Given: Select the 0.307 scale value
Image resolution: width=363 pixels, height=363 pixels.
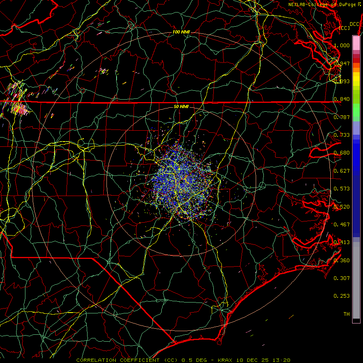Looking at the screenshot, I should pyautogui.click(x=342, y=278).
